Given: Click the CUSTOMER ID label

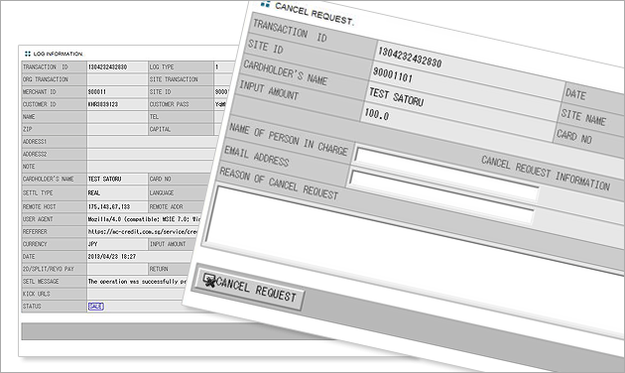Looking at the screenshot, I should click(x=40, y=104).
